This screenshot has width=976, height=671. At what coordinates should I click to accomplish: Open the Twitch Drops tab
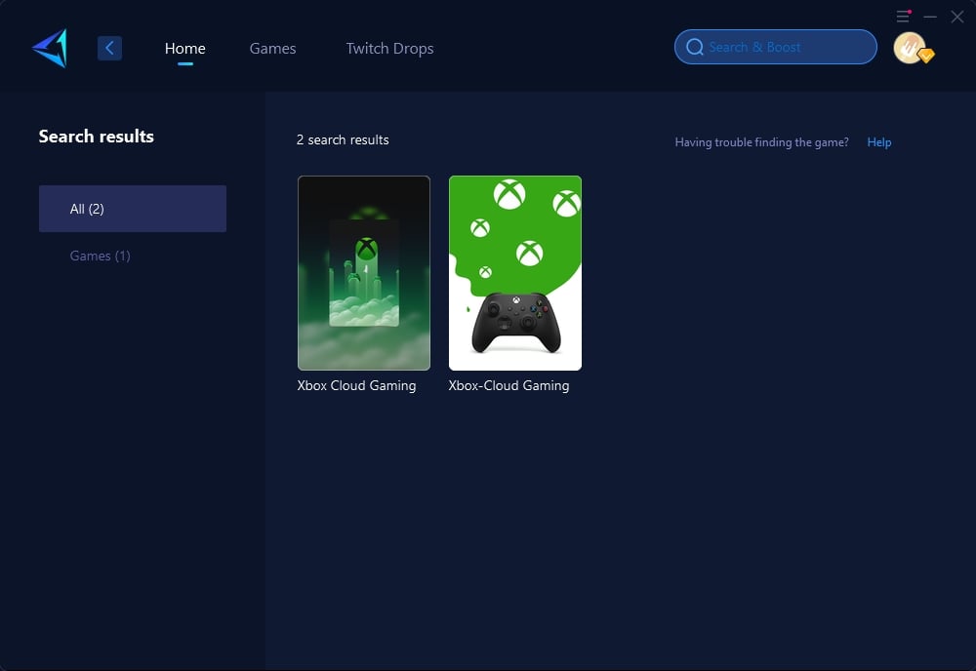[x=389, y=48]
